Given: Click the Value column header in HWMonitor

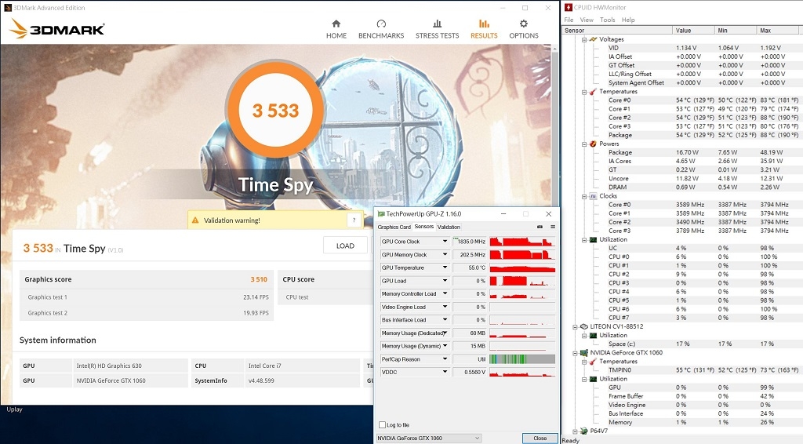Looking at the screenshot, I should pos(693,31).
